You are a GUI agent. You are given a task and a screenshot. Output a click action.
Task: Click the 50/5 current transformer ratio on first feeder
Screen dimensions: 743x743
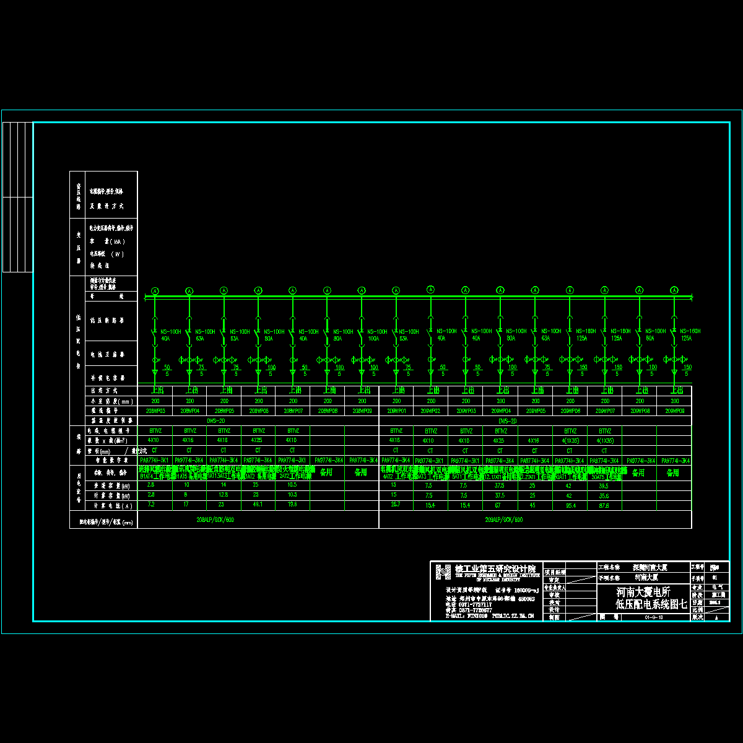(167, 370)
